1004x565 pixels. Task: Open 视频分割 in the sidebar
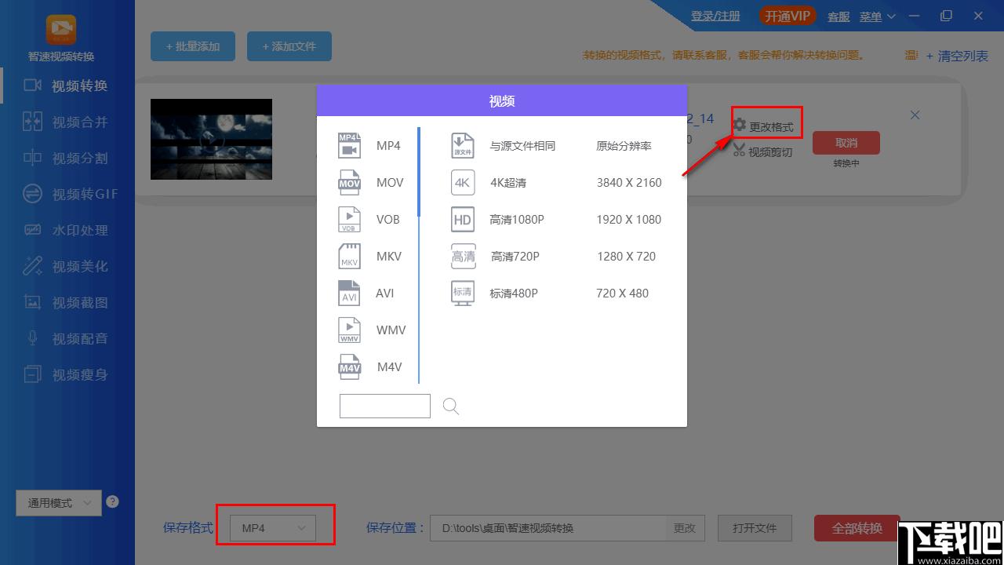(x=67, y=158)
